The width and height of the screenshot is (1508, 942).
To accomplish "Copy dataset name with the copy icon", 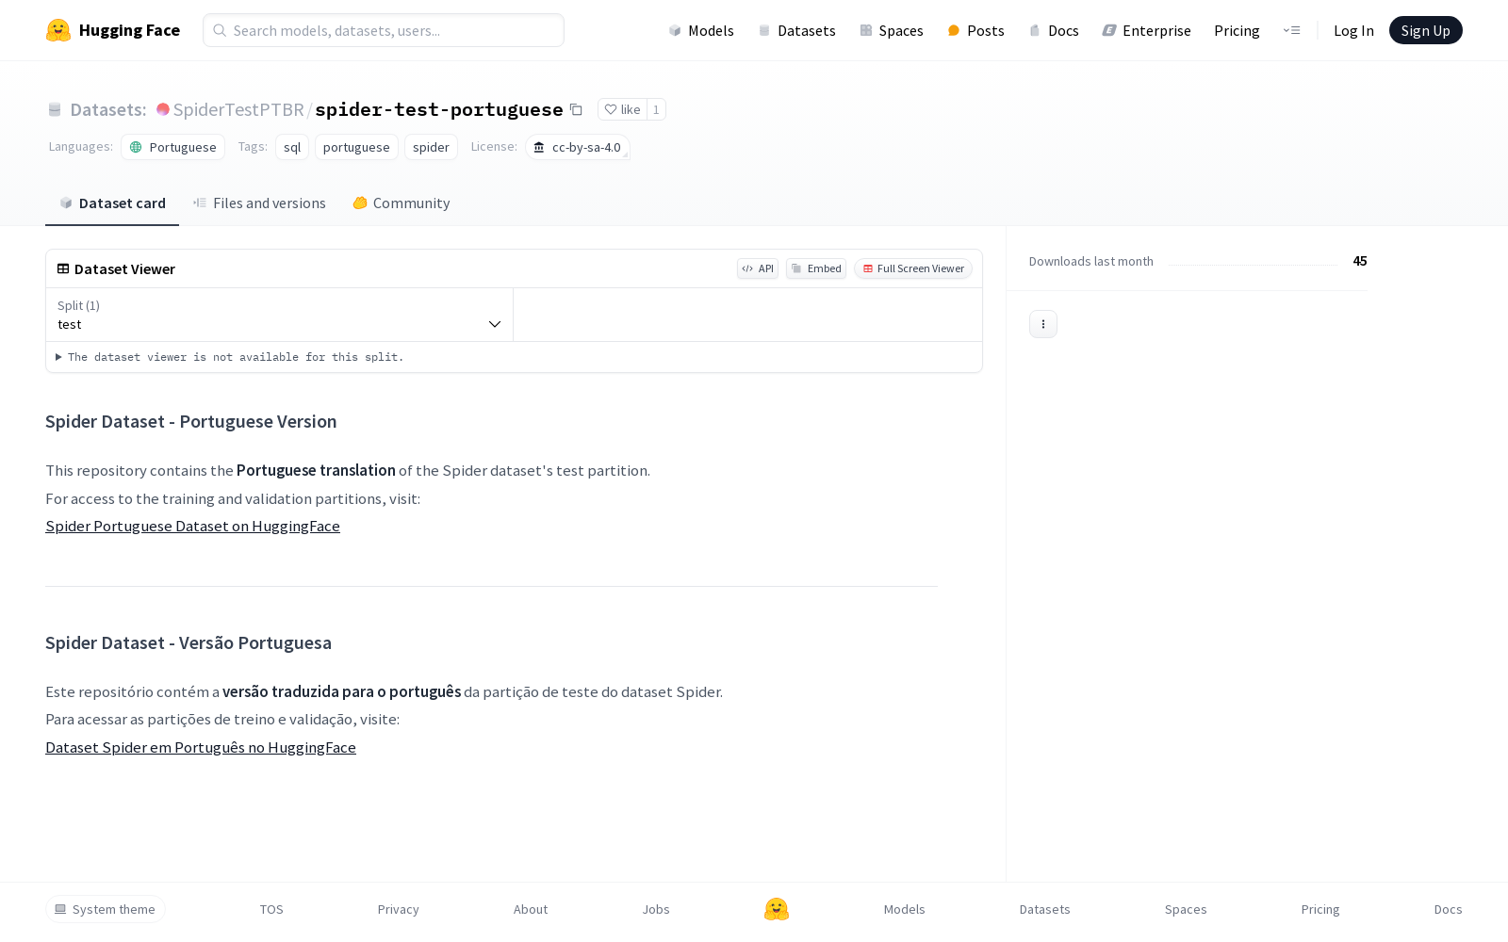I will [576, 109].
